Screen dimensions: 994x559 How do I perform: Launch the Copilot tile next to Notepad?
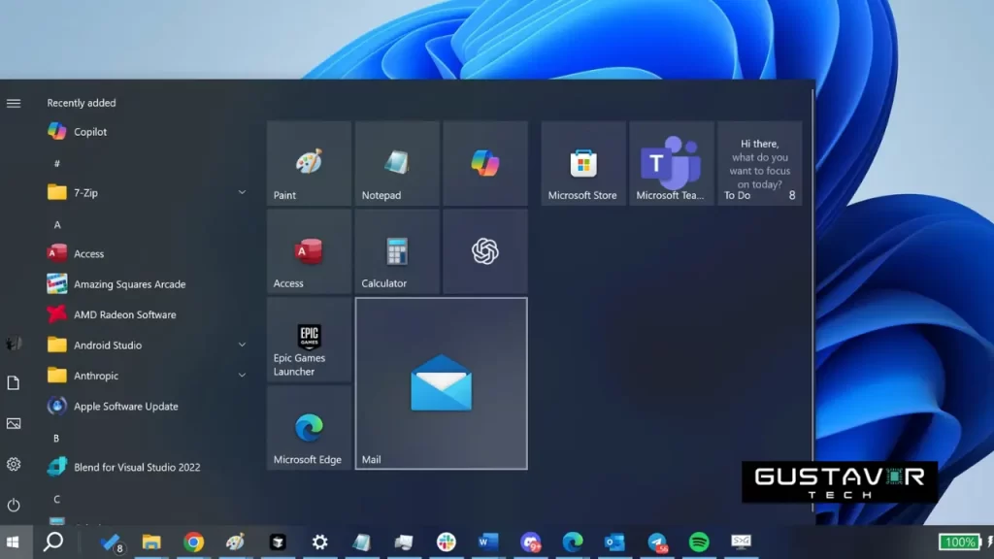coord(485,163)
